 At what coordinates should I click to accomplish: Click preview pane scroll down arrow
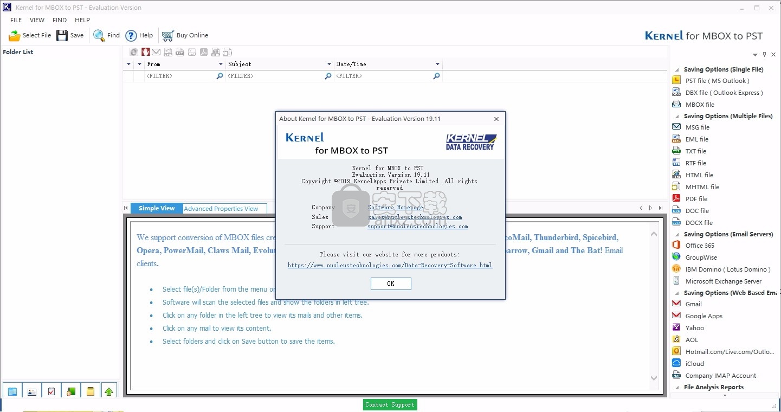click(x=654, y=378)
